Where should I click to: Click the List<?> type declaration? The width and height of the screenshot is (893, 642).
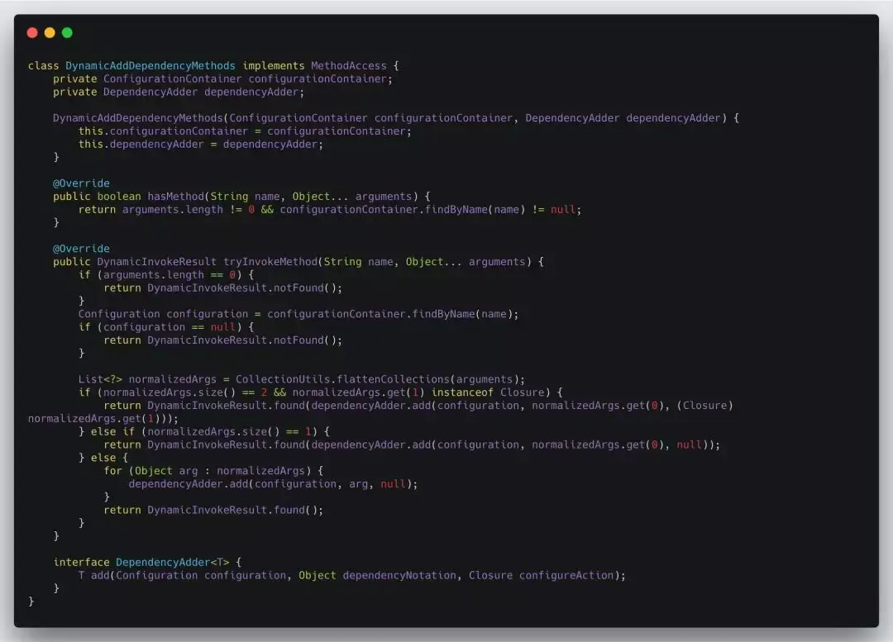[x=100, y=379]
